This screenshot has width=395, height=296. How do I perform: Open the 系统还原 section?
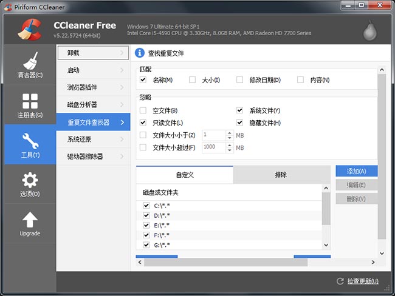point(93,139)
